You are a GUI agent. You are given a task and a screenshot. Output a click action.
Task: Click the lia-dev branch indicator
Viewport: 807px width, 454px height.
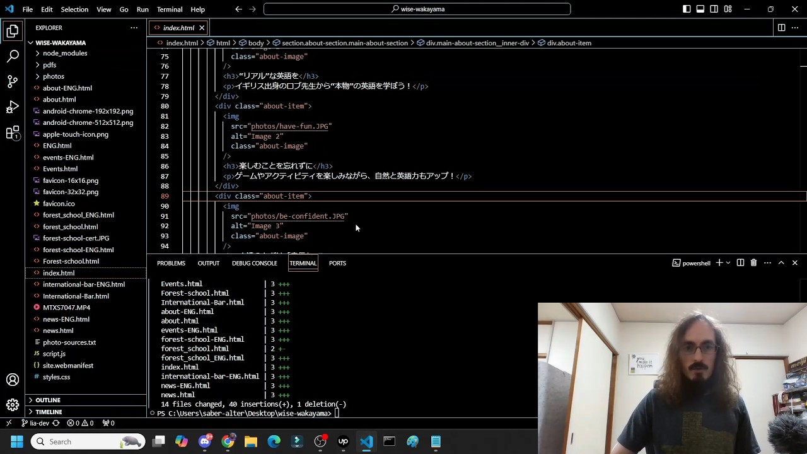(x=35, y=423)
